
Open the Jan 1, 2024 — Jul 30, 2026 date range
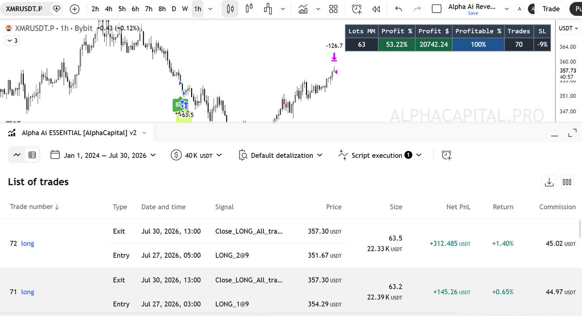103,155
